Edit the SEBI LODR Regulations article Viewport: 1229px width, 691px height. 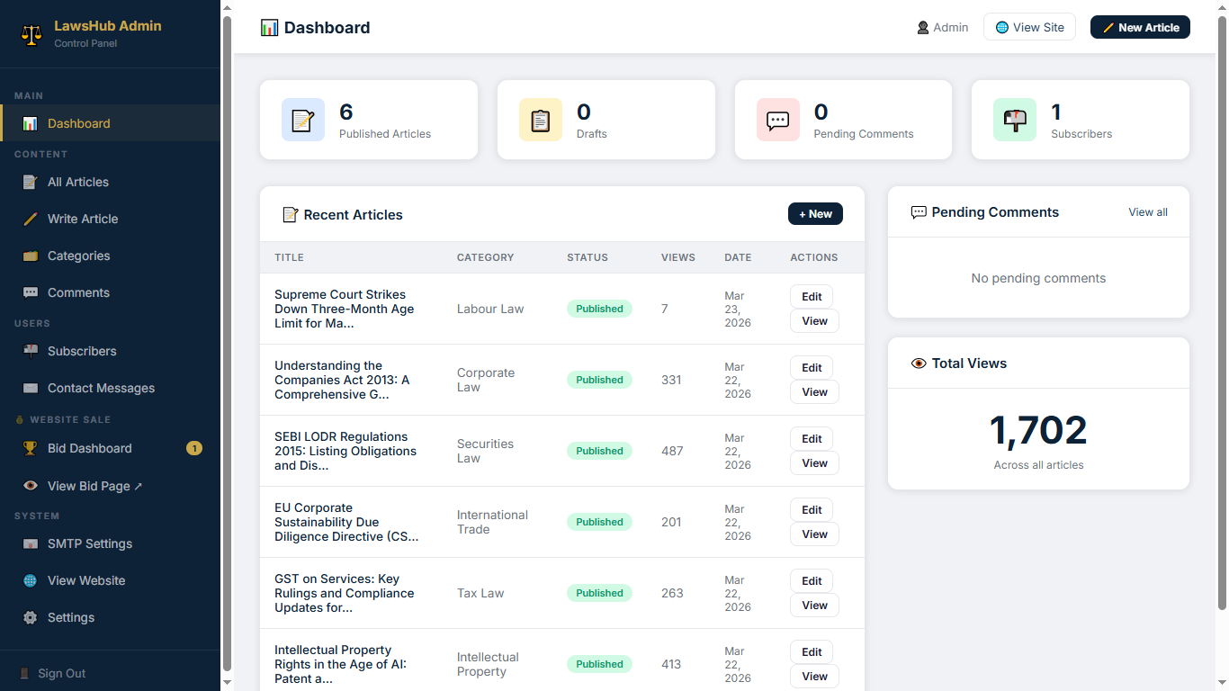pos(812,439)
